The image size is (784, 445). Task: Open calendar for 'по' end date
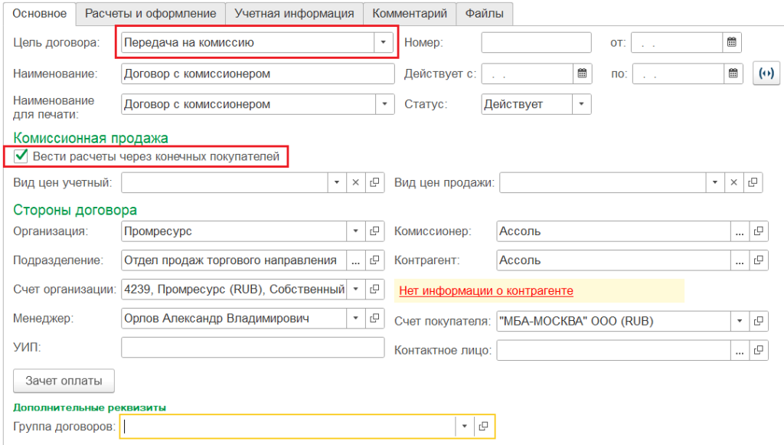[732, 74]
